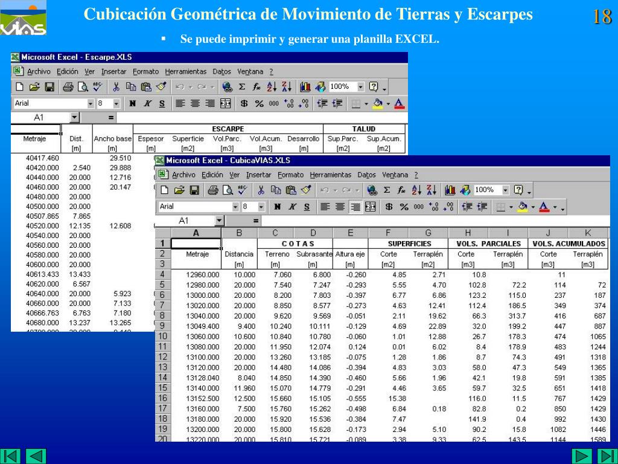Screen dimensions: 618x464
Task: Open file icon in CubicaVIAS.XLS toolbar
Action: (x=179, y=190)
